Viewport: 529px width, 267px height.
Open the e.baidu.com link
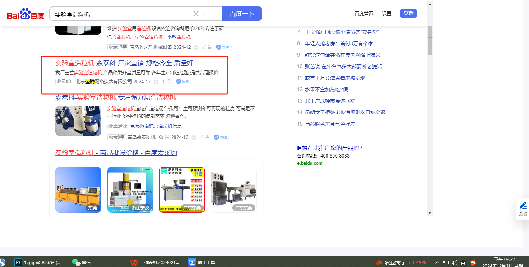[x=310, y=163]
